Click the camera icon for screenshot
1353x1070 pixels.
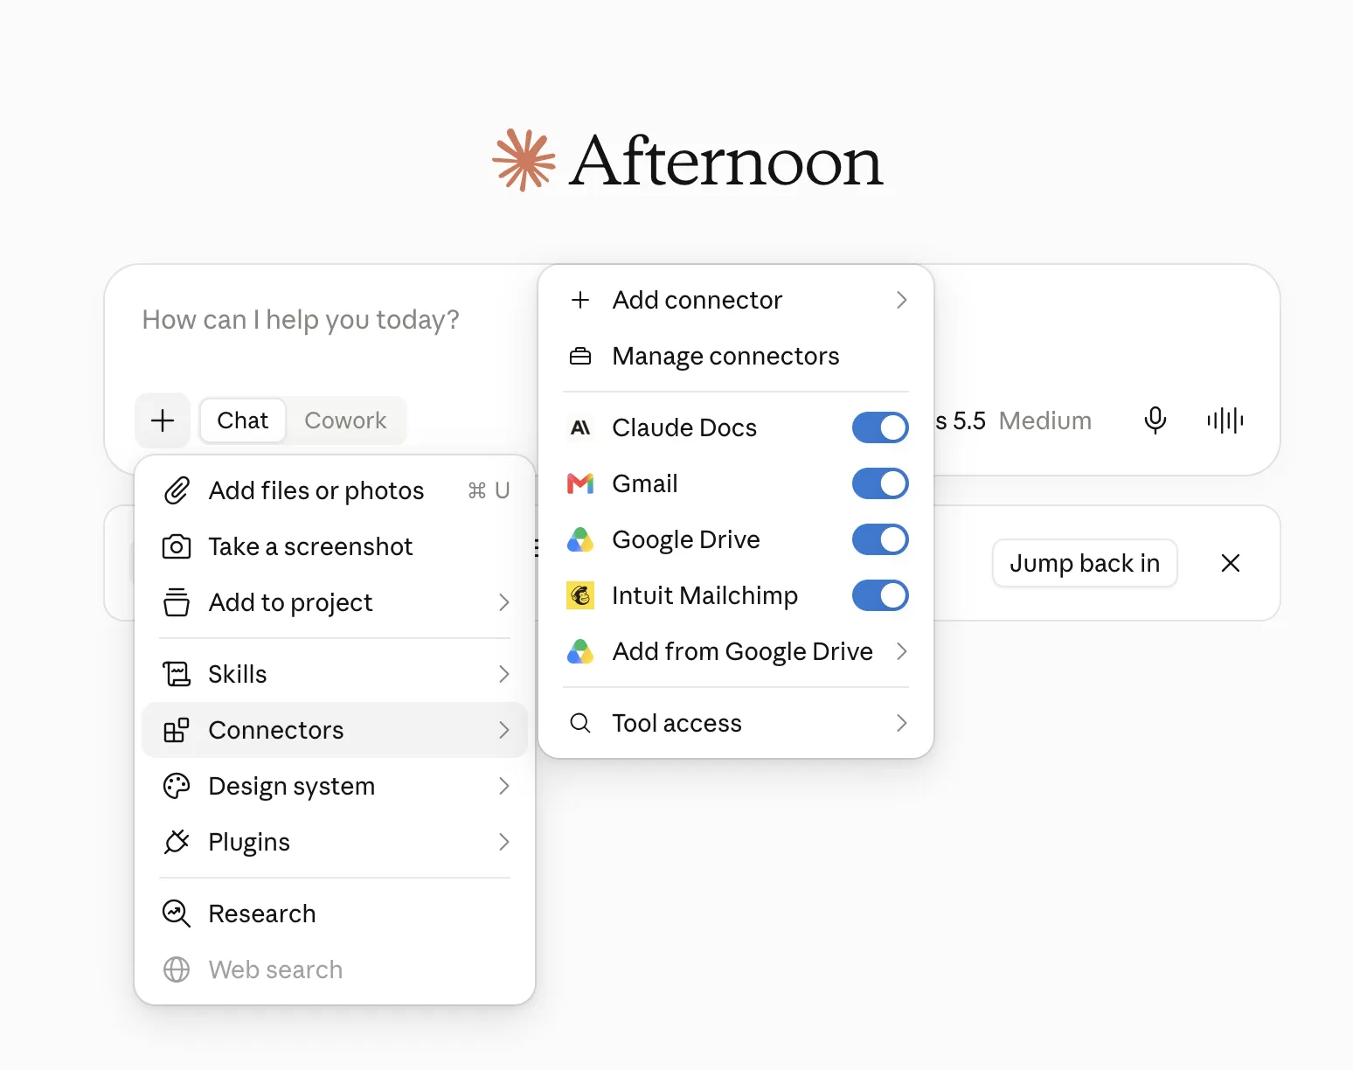177,546
